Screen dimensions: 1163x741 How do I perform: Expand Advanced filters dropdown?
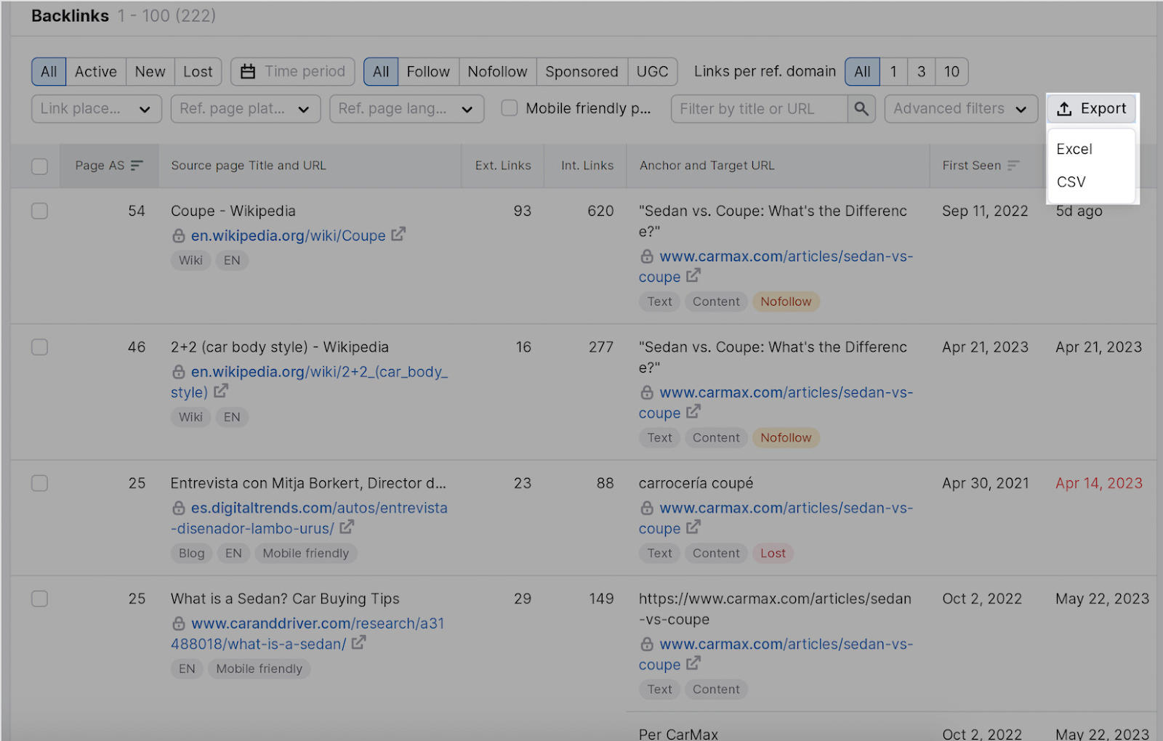961,109
